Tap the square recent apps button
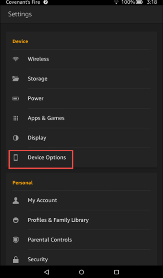The width and height of the screenshot is (163, 278). [x=116, y=272]
